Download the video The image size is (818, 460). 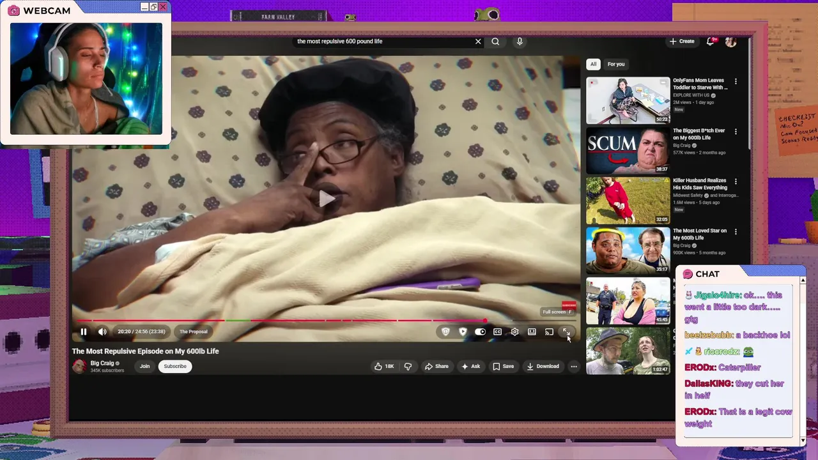coord(543,366)
